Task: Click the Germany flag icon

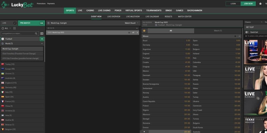Action: 3,87
